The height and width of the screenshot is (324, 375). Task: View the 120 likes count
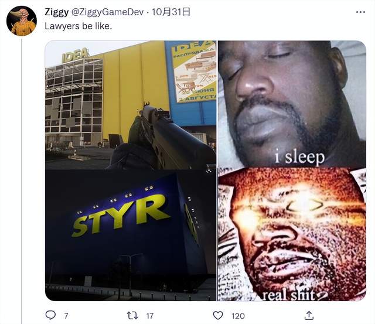[238, 316]
